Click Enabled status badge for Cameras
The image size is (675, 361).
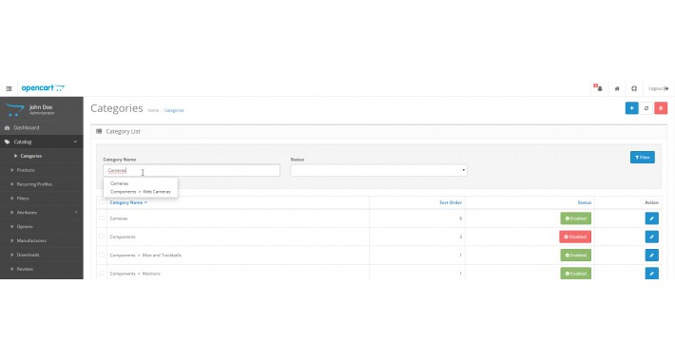coord(575,218)
